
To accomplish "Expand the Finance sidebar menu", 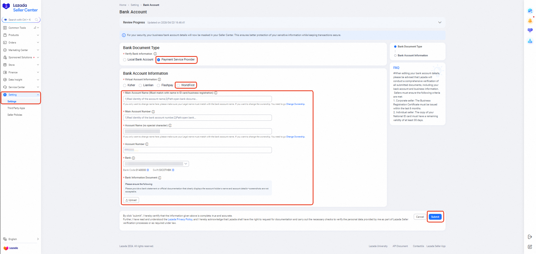I will (x=21, y=72).
